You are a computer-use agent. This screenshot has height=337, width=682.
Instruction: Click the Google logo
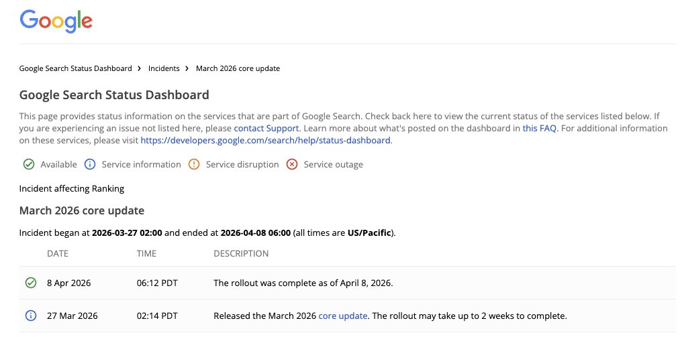pos(56,21)
